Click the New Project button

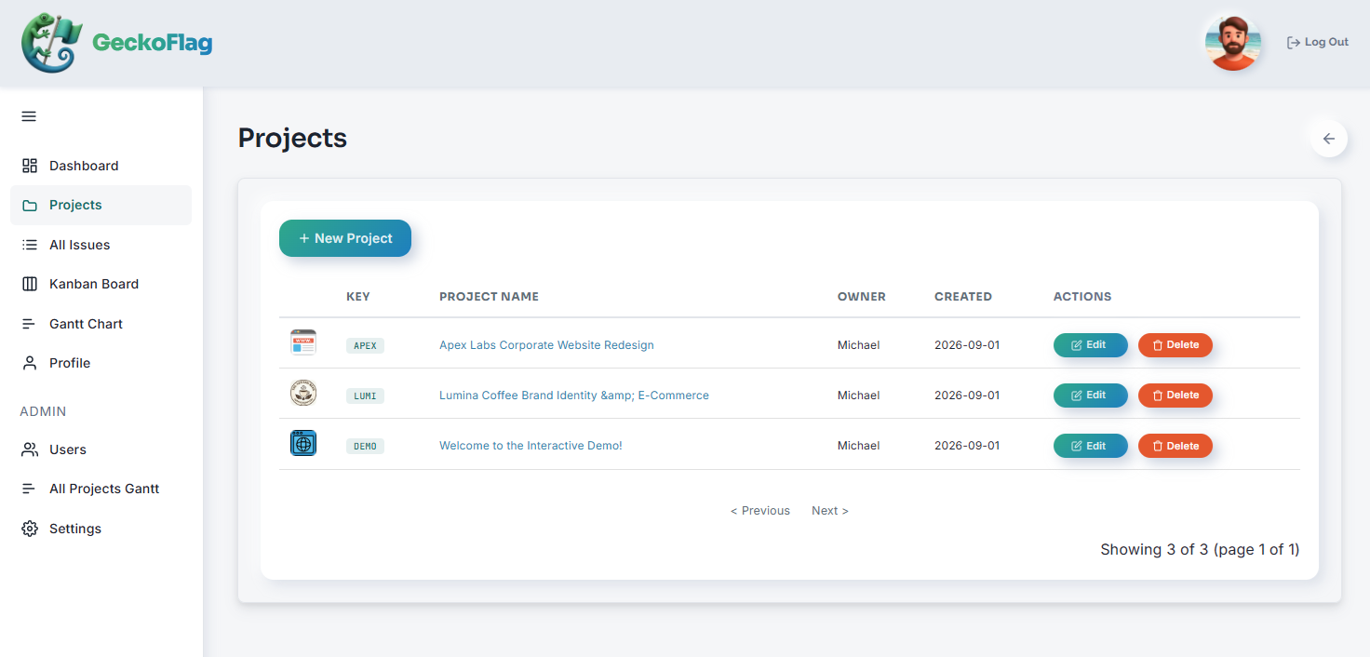[345, 238]
